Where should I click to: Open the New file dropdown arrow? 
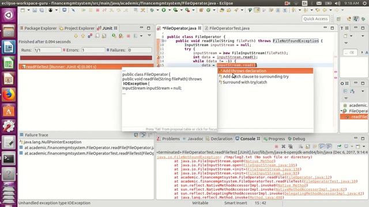point(28,10)
